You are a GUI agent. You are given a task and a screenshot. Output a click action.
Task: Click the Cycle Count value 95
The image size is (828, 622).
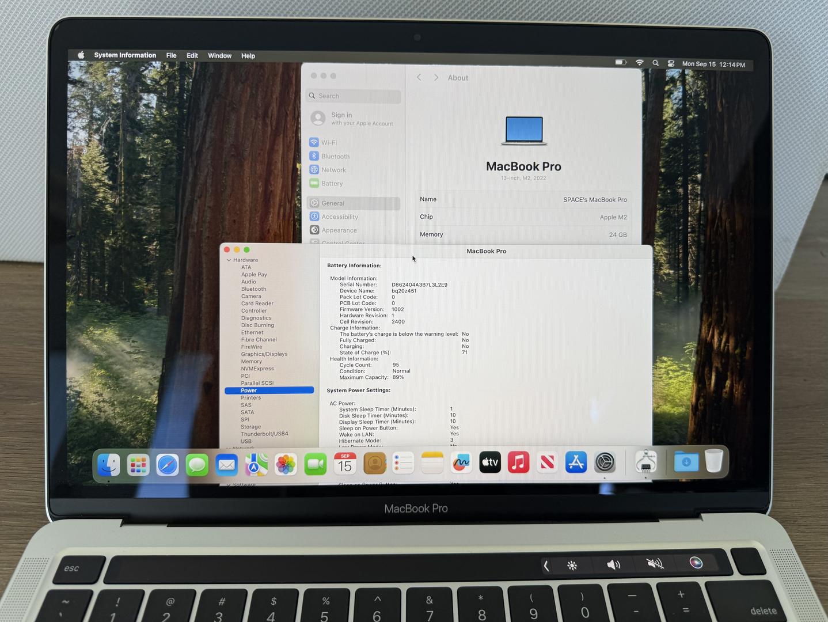tap(396, 365)
